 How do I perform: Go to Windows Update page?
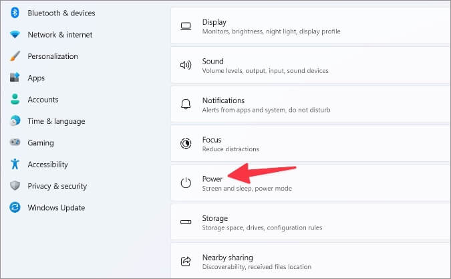[x=56, y=207]
